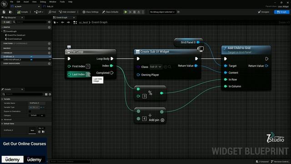The width and height of the screenshot is (291, 164).
Task: Click the For Loop comment bubble icon
Action: tap(69, 46)
